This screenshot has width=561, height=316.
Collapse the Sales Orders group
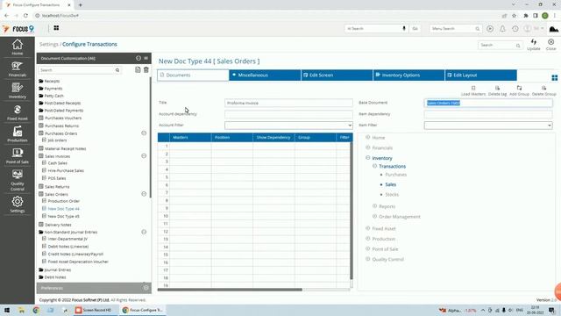[144, 194]
